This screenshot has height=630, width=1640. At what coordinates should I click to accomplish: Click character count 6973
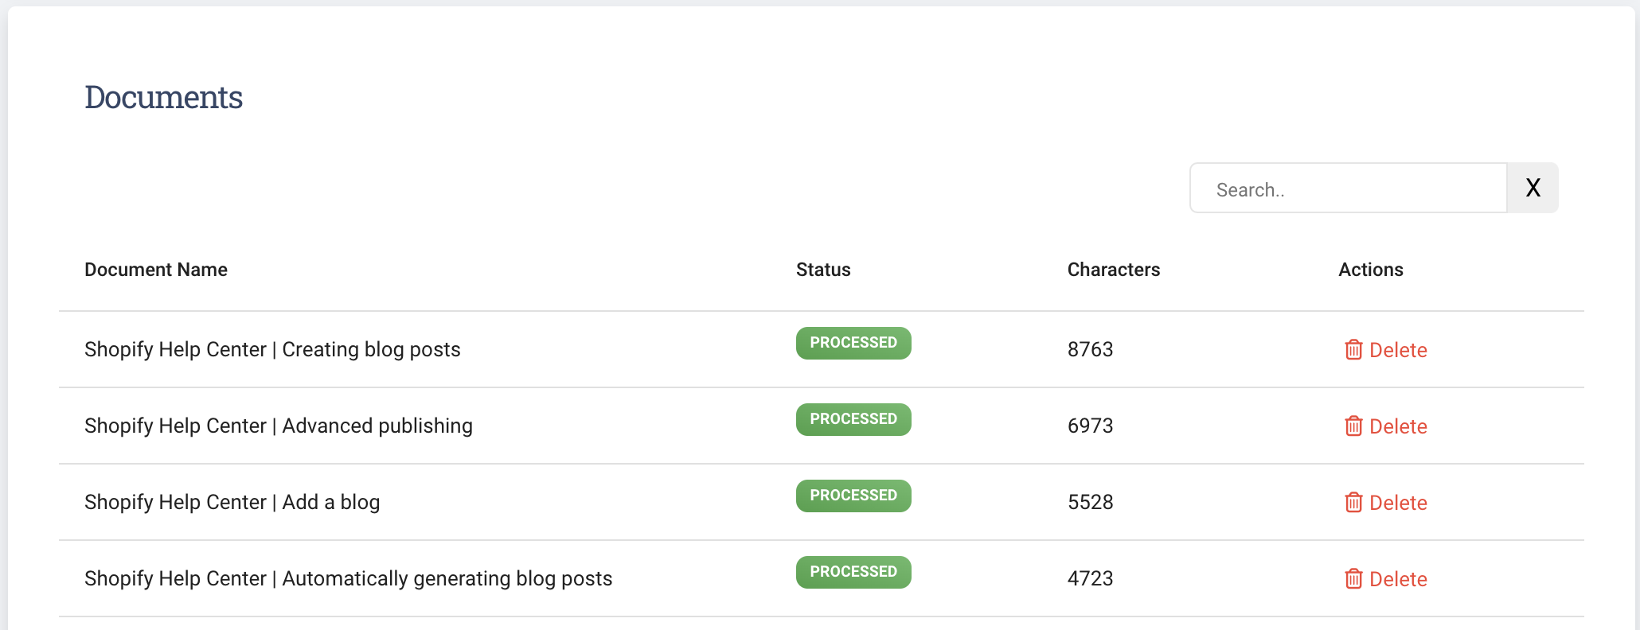(1091, 426)
